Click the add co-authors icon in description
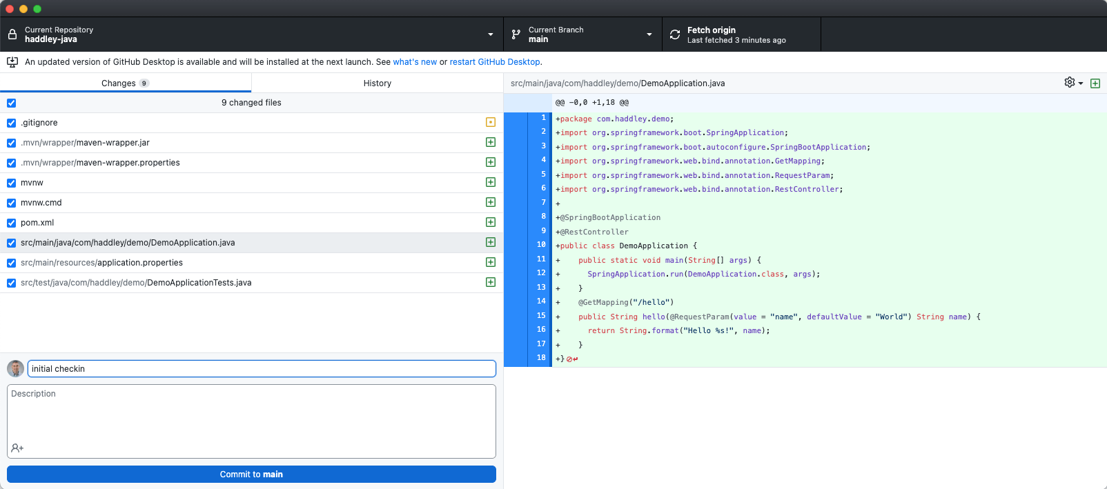This screenshot has height=489, width=1107. click(x=17, y=448)
